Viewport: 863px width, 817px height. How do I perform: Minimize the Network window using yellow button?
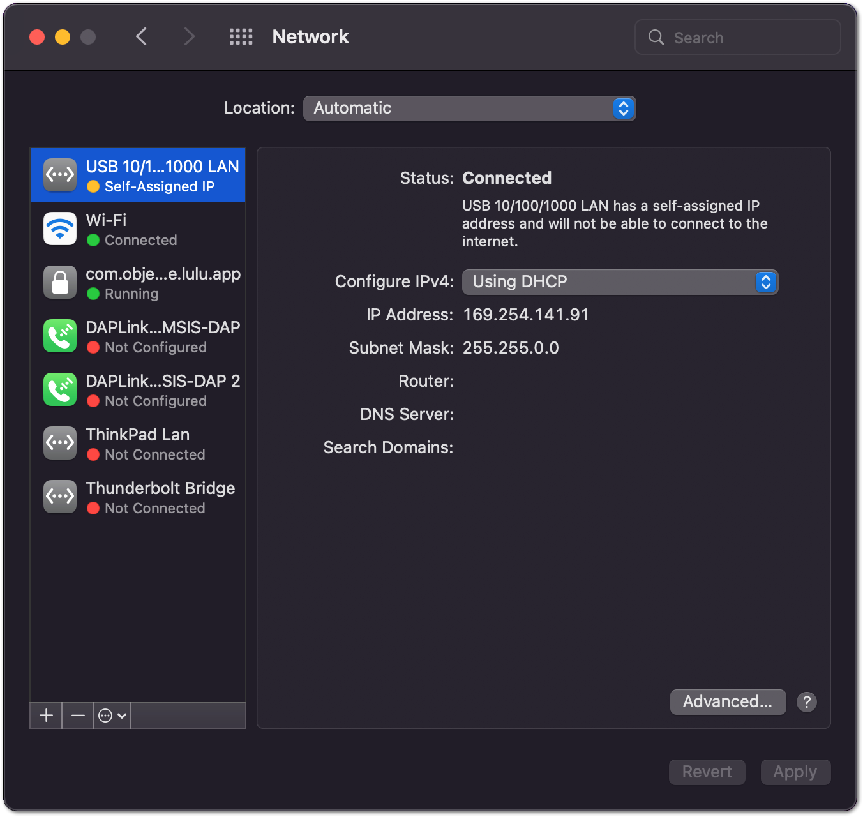coord(63,37)
